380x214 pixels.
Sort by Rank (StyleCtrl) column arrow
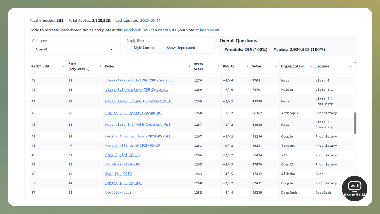point(100,66)
